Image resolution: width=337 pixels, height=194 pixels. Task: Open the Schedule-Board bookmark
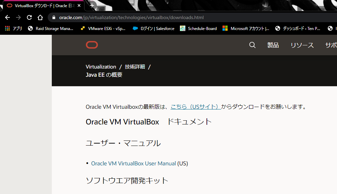(198, 28)
